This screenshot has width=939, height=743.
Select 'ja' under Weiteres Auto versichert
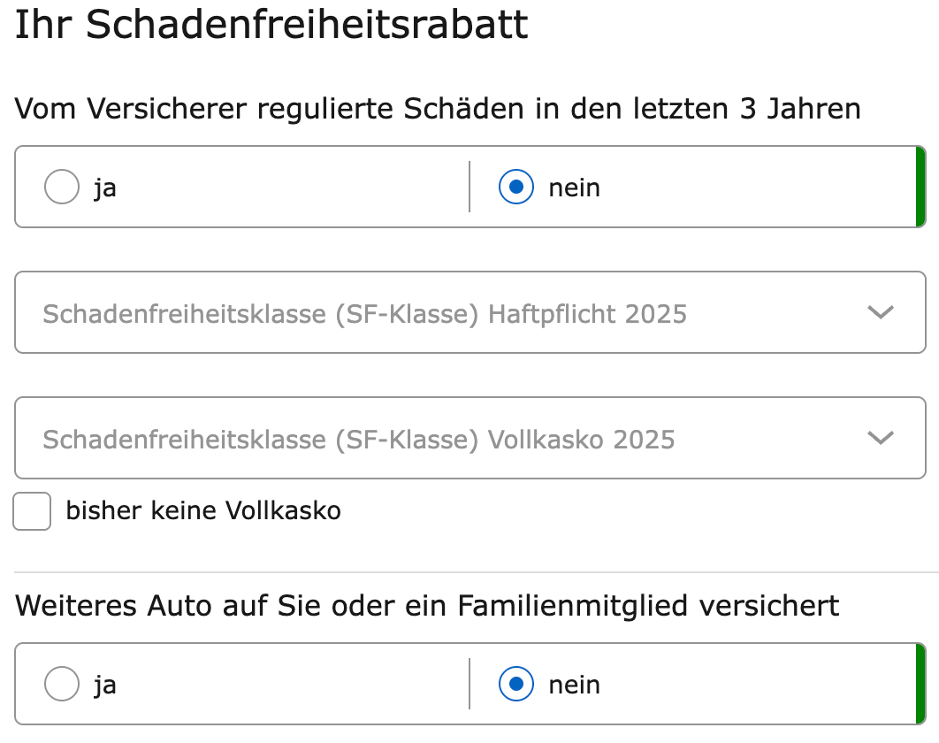[x=61, y=684]
